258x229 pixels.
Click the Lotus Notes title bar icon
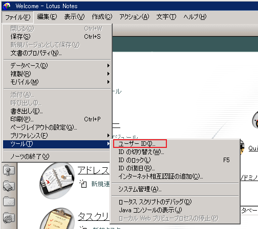7,6
